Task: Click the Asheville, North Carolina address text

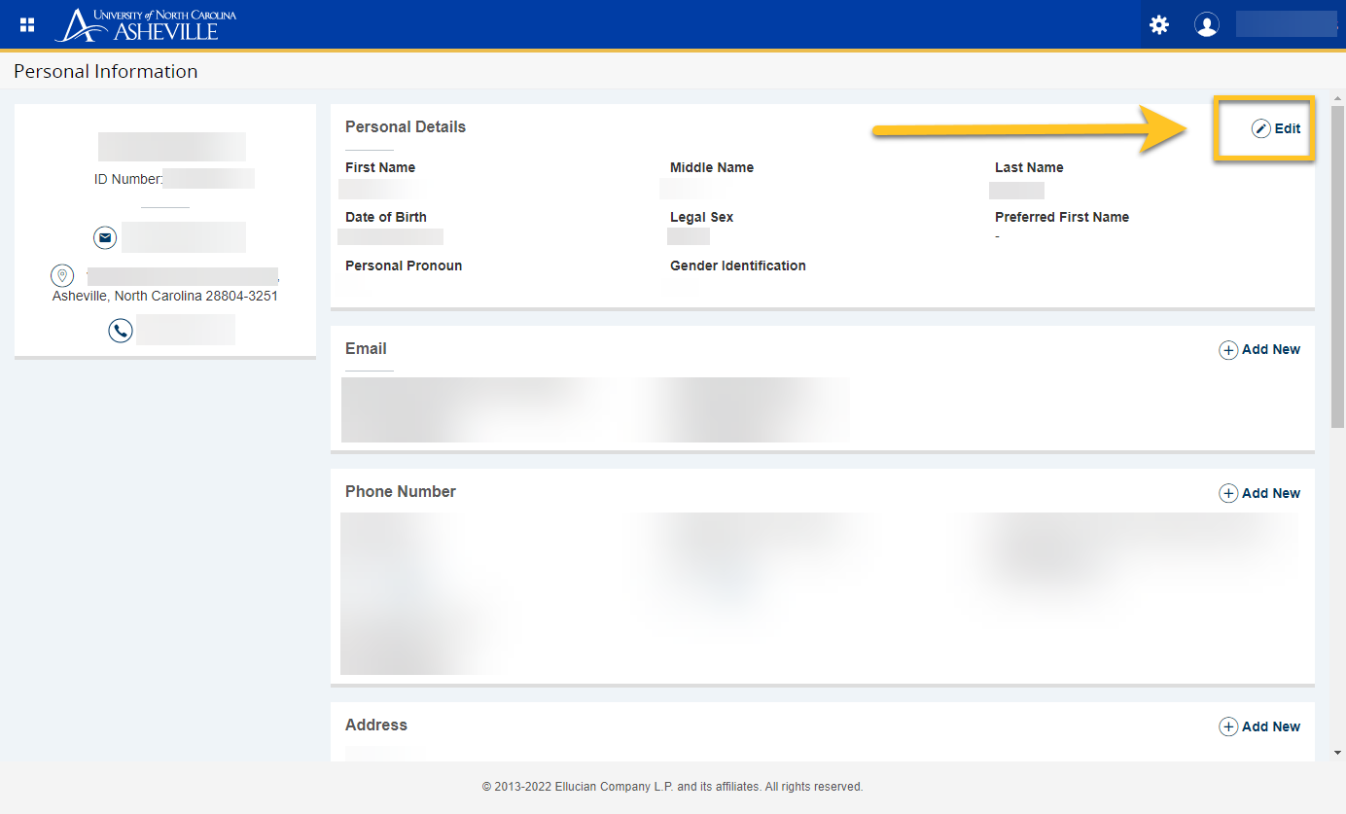Action: coord(165,296)
